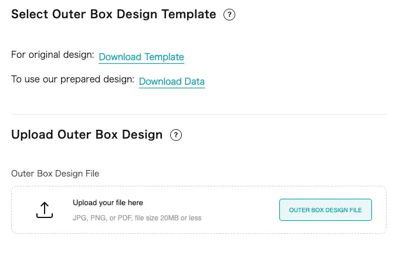Download the original design template file

[x=141, y=57]
